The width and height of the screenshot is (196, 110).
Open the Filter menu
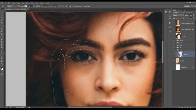(x=32, y=3)
